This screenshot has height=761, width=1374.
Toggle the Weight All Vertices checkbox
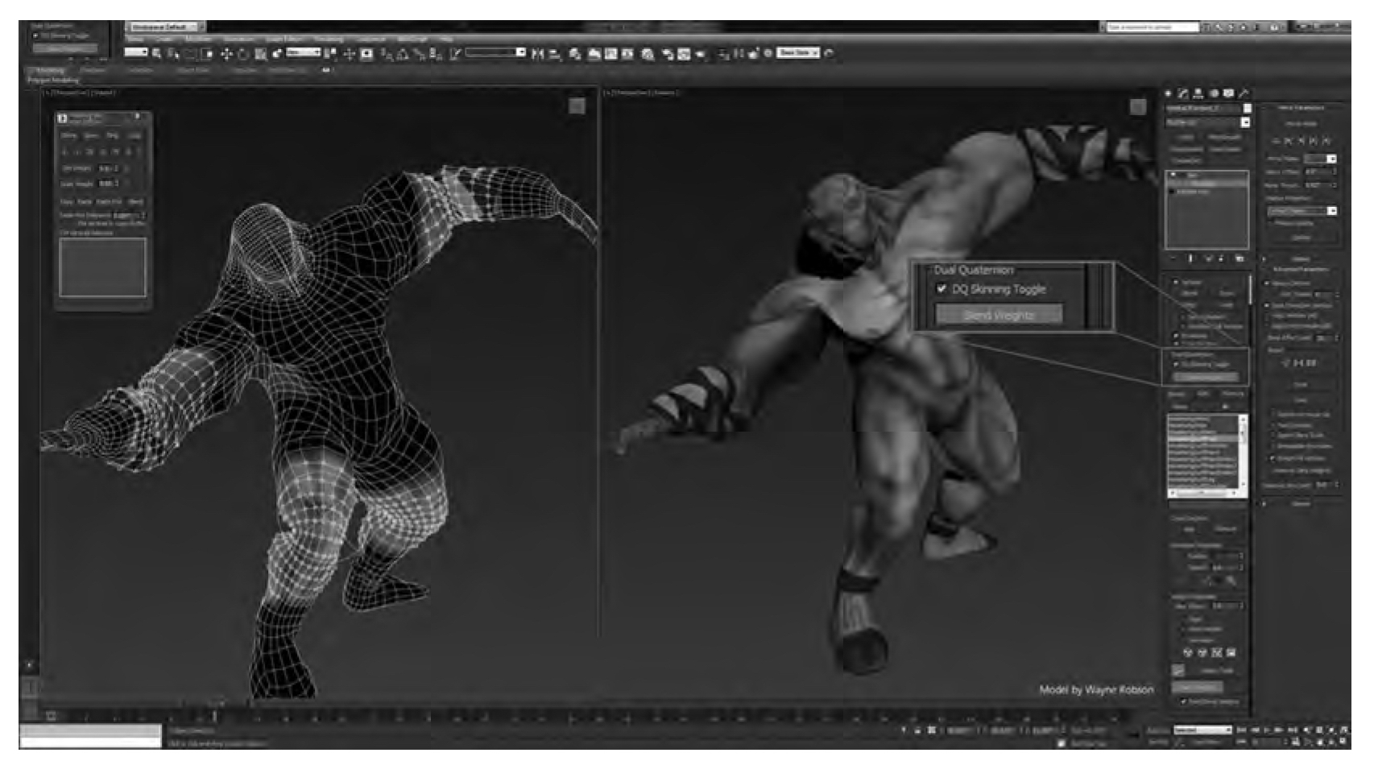tap(1273, 458)
